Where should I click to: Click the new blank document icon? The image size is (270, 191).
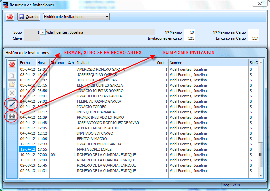pyautogui.click(x=12, y=76)
